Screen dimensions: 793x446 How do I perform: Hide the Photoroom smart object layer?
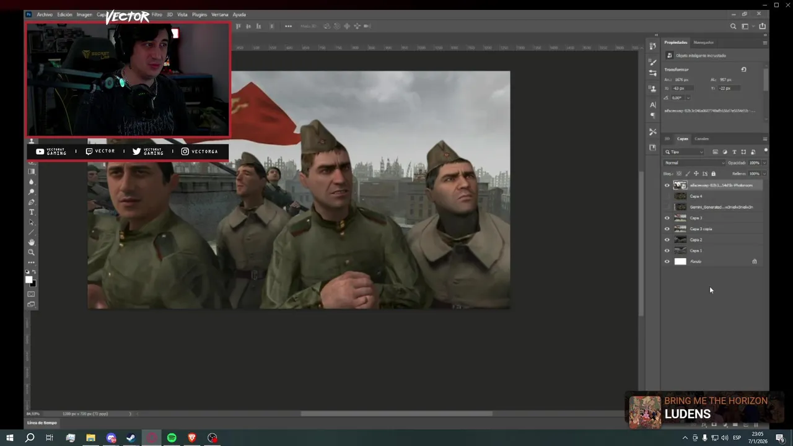667,185
